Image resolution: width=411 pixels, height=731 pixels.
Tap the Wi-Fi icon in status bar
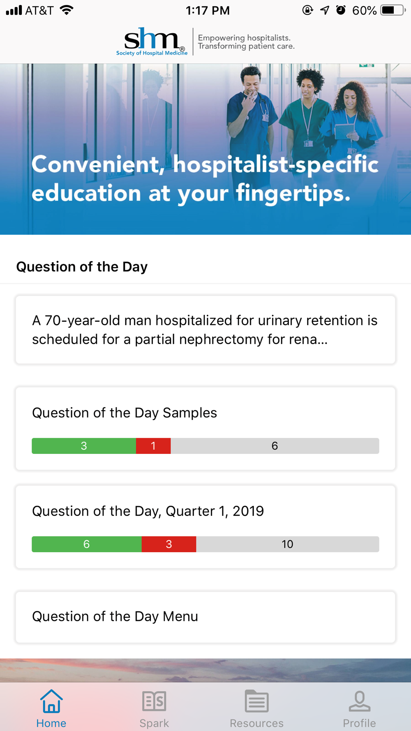[x=67, y=10]
